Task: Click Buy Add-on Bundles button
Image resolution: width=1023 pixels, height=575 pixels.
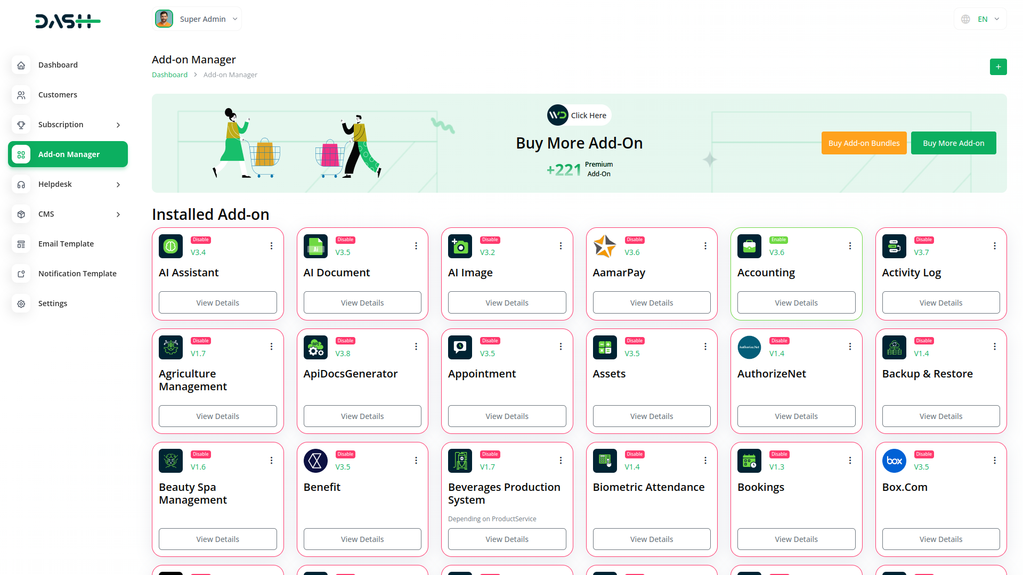Action: click(864, 143)
